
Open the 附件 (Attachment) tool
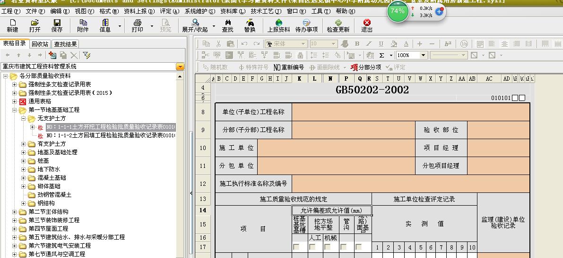click(x=83, y=25)
